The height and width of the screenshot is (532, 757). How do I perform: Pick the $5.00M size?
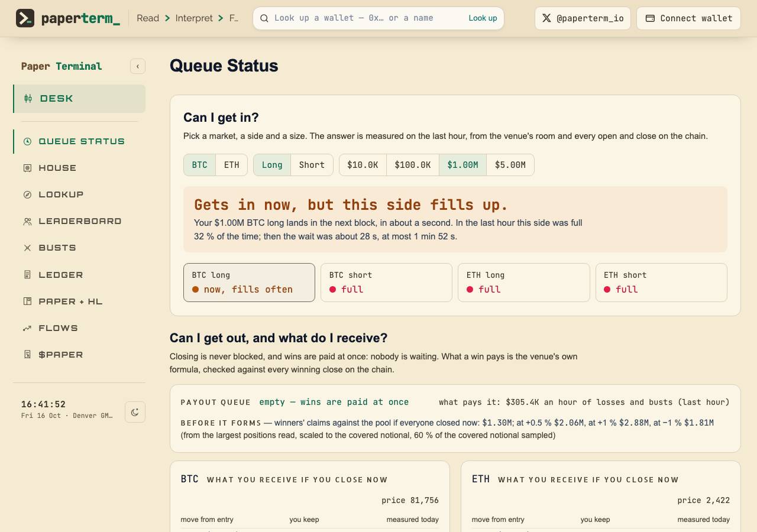click(510, 165)
